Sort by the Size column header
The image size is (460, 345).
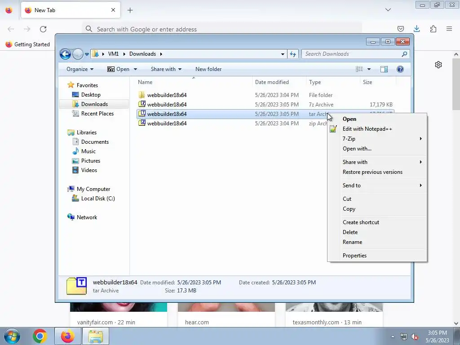tap(378, 83)
